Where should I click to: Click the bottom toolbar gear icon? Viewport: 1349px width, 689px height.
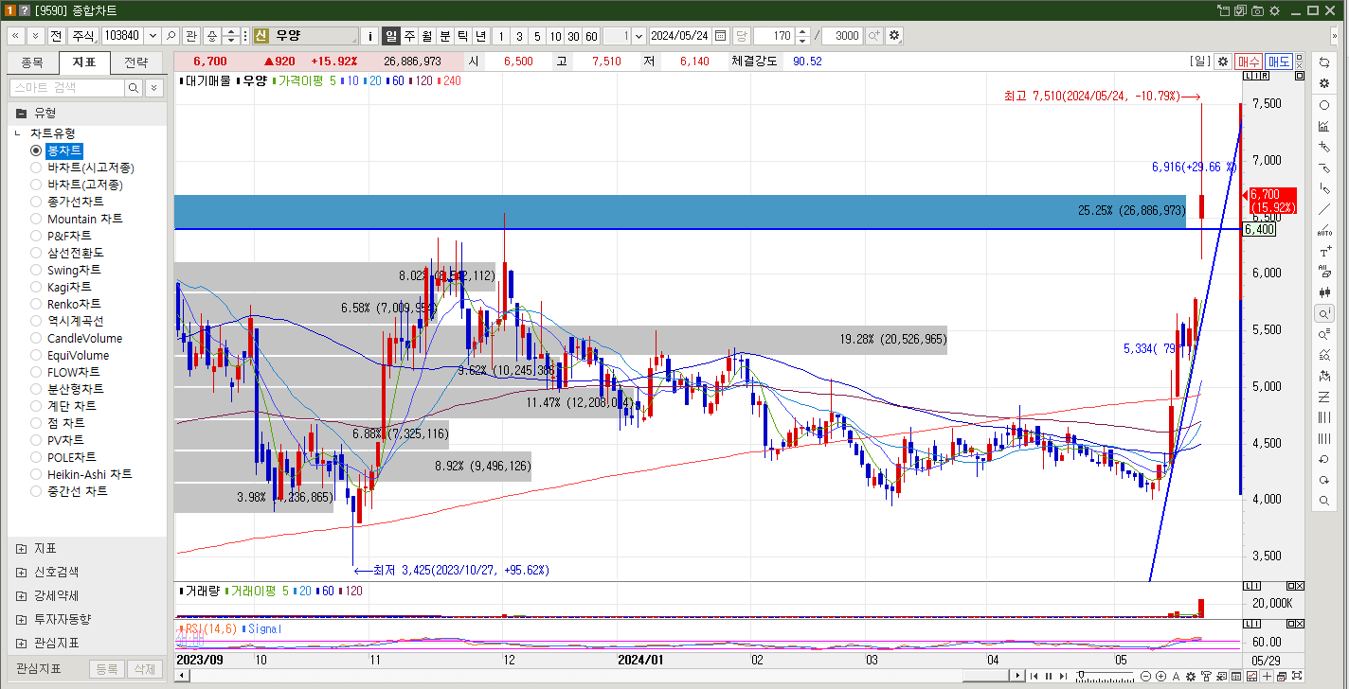pos(1190,676)
